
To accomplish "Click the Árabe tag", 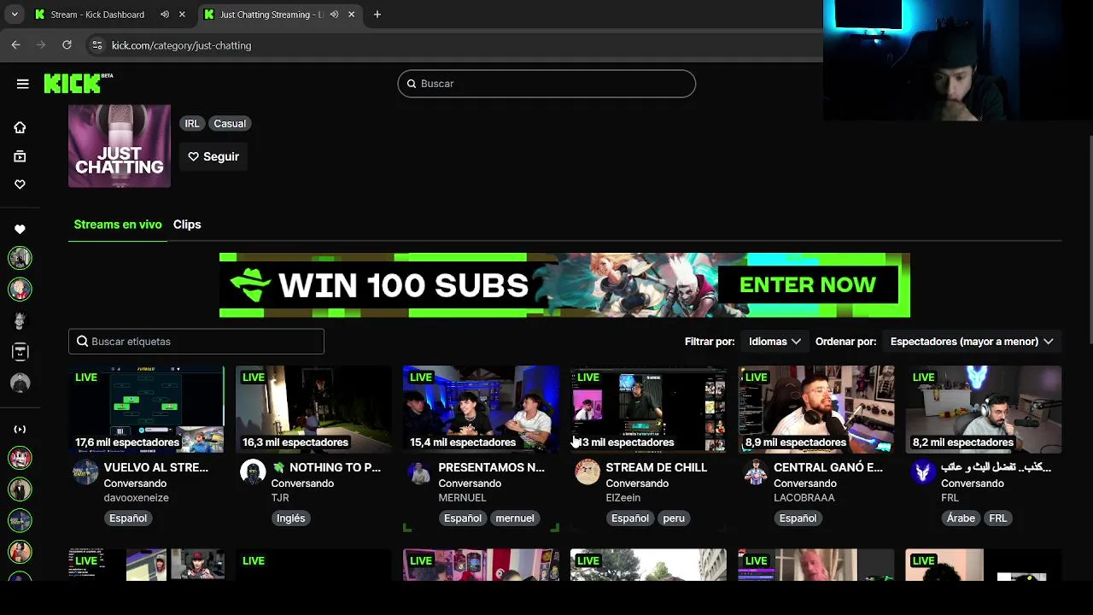I will pyautogui.click(x=961, y=518).
